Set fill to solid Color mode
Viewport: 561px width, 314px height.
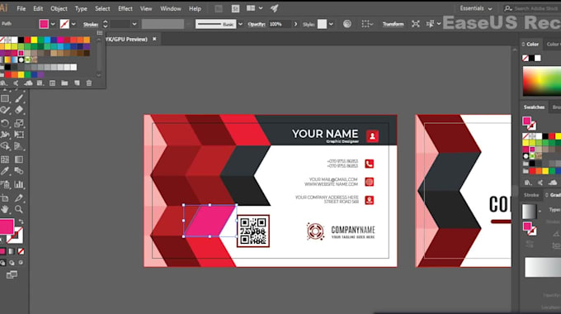point(2,251)
